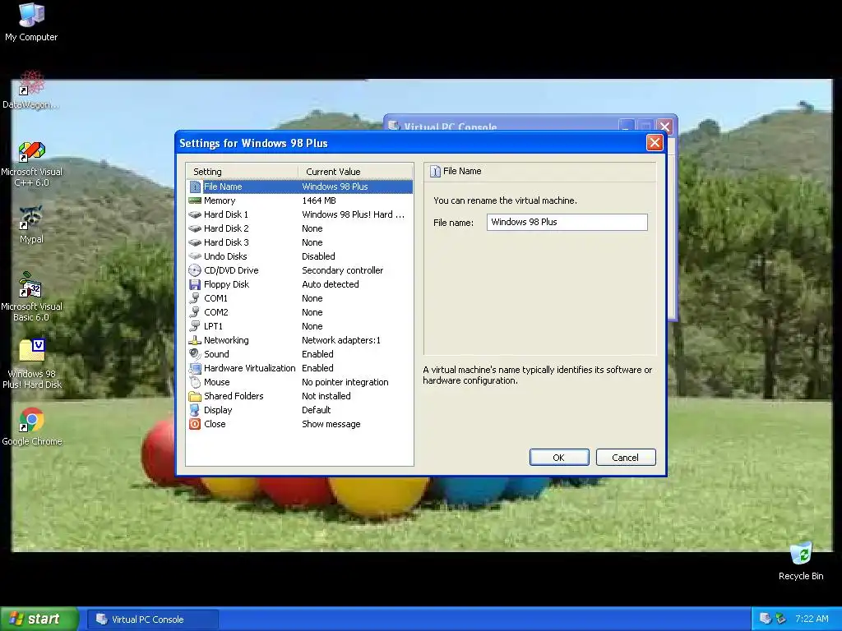Select the Recycle Bin icon

[x=801, y=561]
